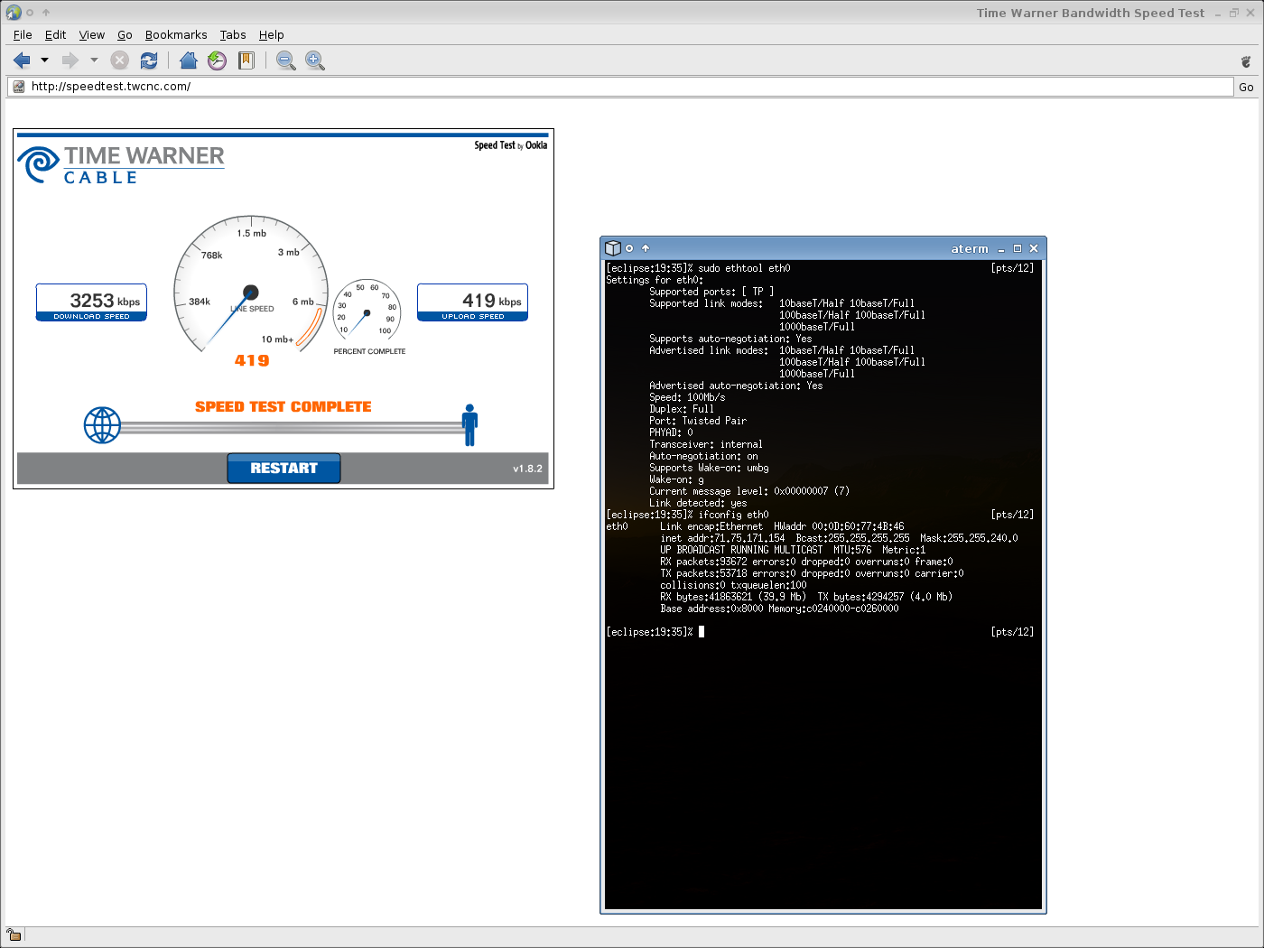Focus the URL field showing speedtest.twcnc.com

point(620,87)
